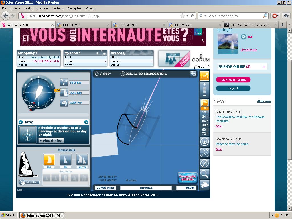Switch to Volvo Ocean Race Game tab
Screen dimensions: 292x219
248,25
